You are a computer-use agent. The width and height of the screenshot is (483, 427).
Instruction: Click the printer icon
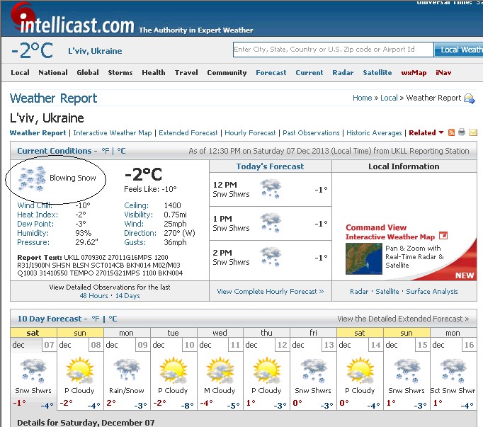(462, 132)
